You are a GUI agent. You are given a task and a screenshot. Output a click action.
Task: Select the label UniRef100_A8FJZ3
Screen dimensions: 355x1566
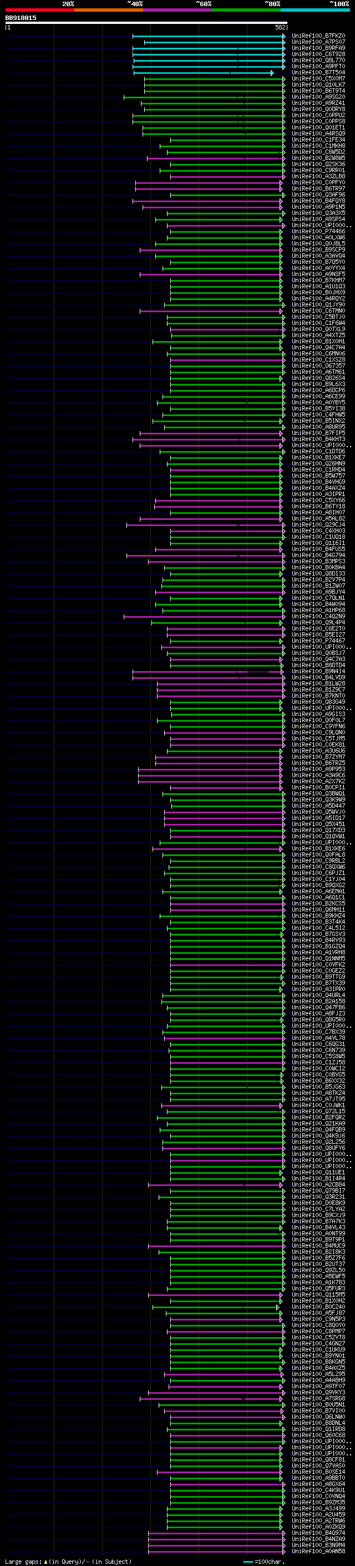(318, 1013)
